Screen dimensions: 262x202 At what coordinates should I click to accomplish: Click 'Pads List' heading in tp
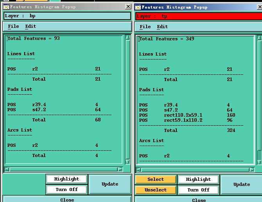click(x=151, y=90)
